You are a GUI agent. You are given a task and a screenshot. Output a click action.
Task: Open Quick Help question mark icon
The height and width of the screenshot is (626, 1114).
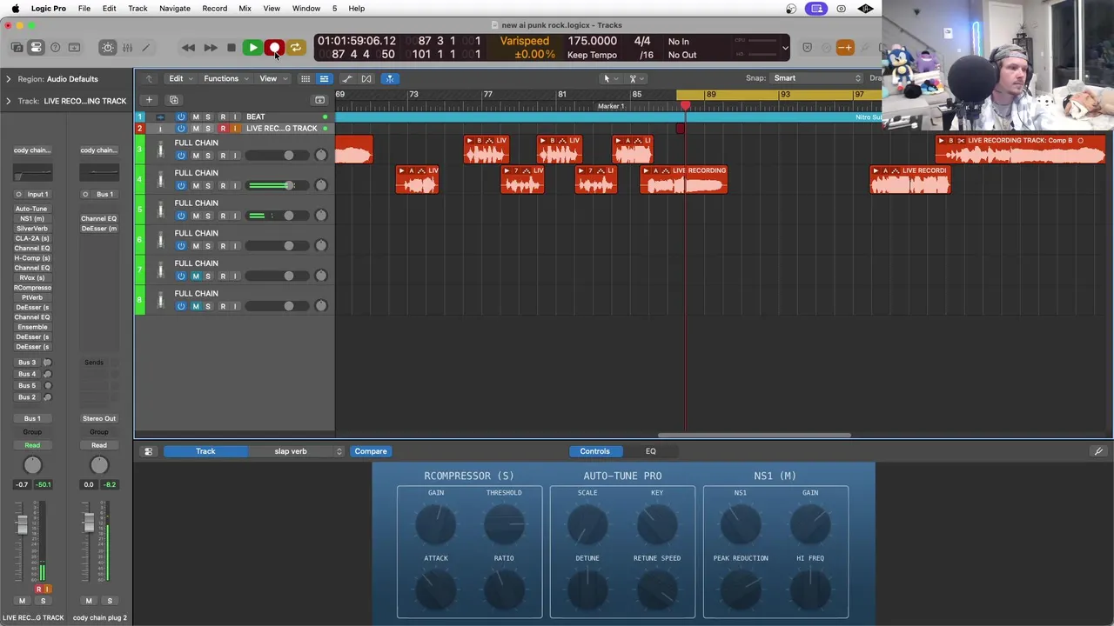[55, 48]
